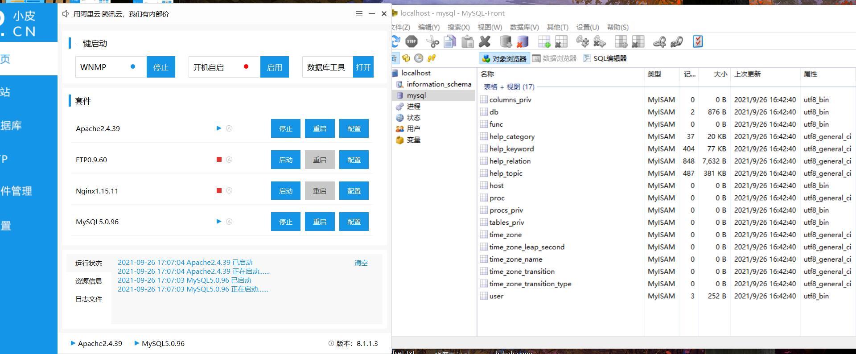Click the MySQL5.0.96 running status arrow
This screenshot has height=354, width=856.
click(x=219, y=222)
